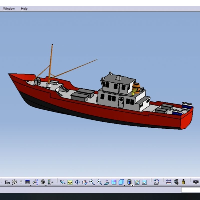Click the Zoom In magnifier
200x200 pixels.
pyautogui.click(x=92, y=182)
